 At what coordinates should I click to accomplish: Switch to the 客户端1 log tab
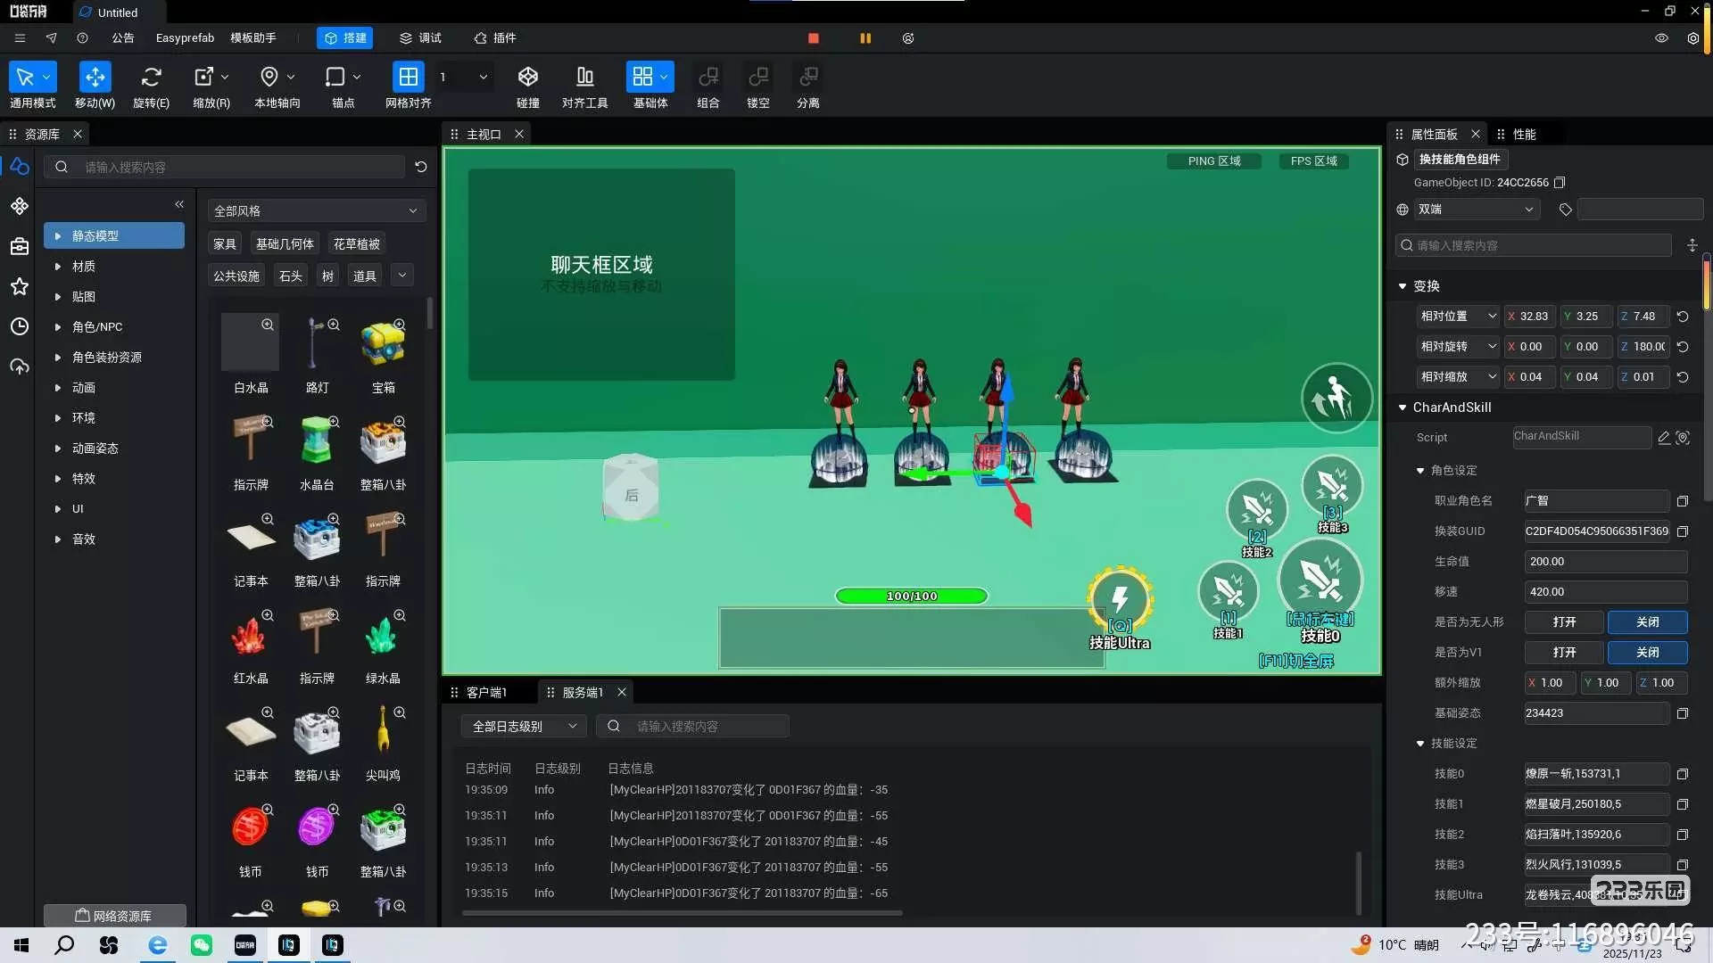(486, 693)
